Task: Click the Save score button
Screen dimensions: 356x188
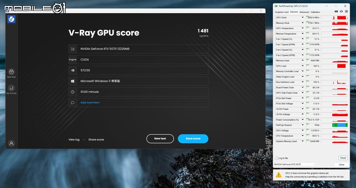Action: click(x=193, y=139)
